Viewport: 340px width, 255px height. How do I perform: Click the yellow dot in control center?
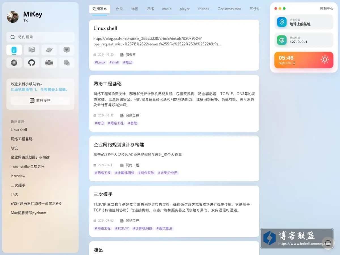click(280, 8)
